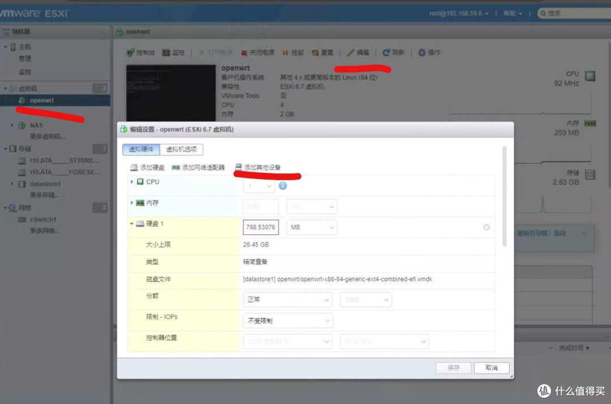Click the 关闭电源 power off button
Screen dimensions: 611x404
coord(257,53)
